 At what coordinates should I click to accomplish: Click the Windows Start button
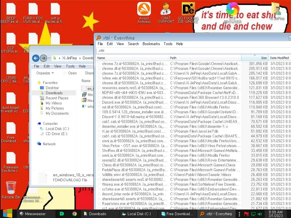8,213
